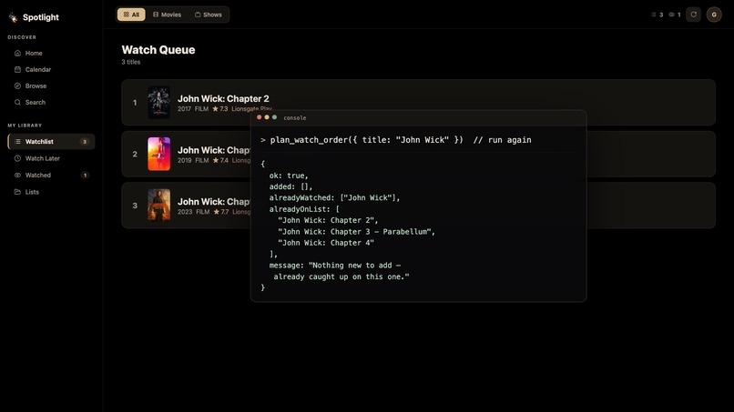Go to Browse in the sidebar

(51, 86)
